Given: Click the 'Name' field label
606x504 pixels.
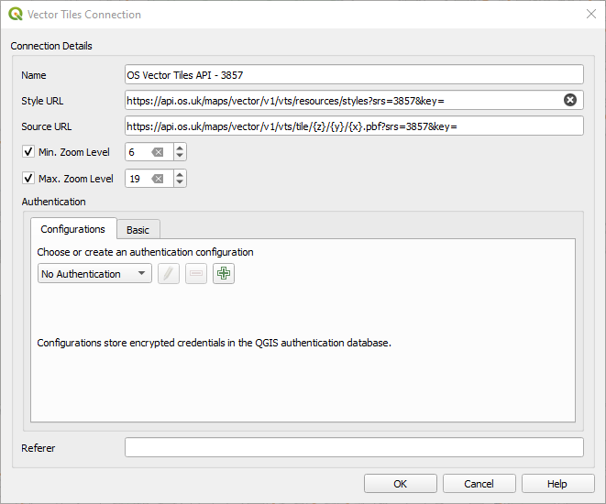Looking at the screenshot, I should pos(34,75).
